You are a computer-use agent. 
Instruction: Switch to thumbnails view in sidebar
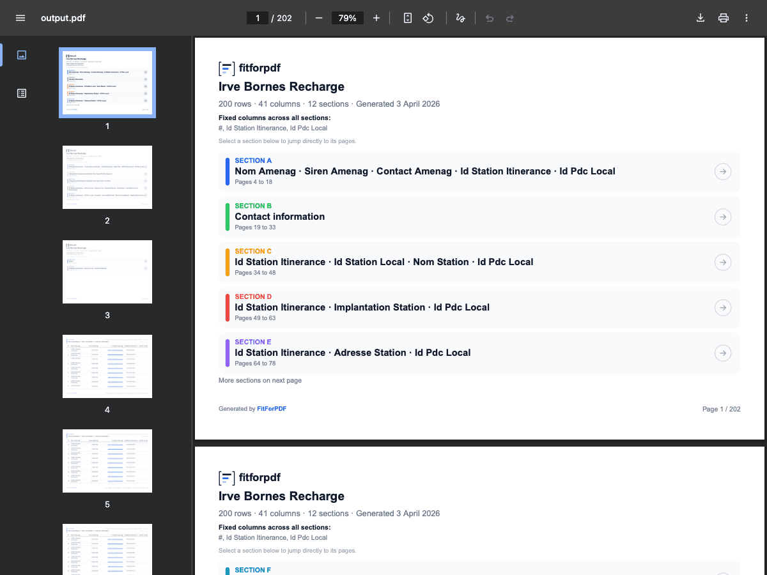pos(22,55)
